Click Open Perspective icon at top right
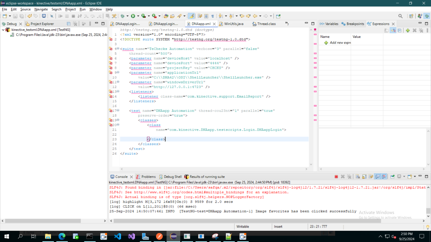431x242 pixels. pyautogui.click(x=411, y=16)
